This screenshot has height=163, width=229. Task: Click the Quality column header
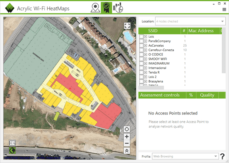[x=207, y=95]
